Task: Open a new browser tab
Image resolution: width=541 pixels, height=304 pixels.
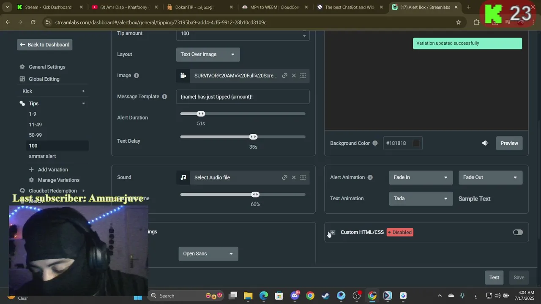Action: point(468,7)
